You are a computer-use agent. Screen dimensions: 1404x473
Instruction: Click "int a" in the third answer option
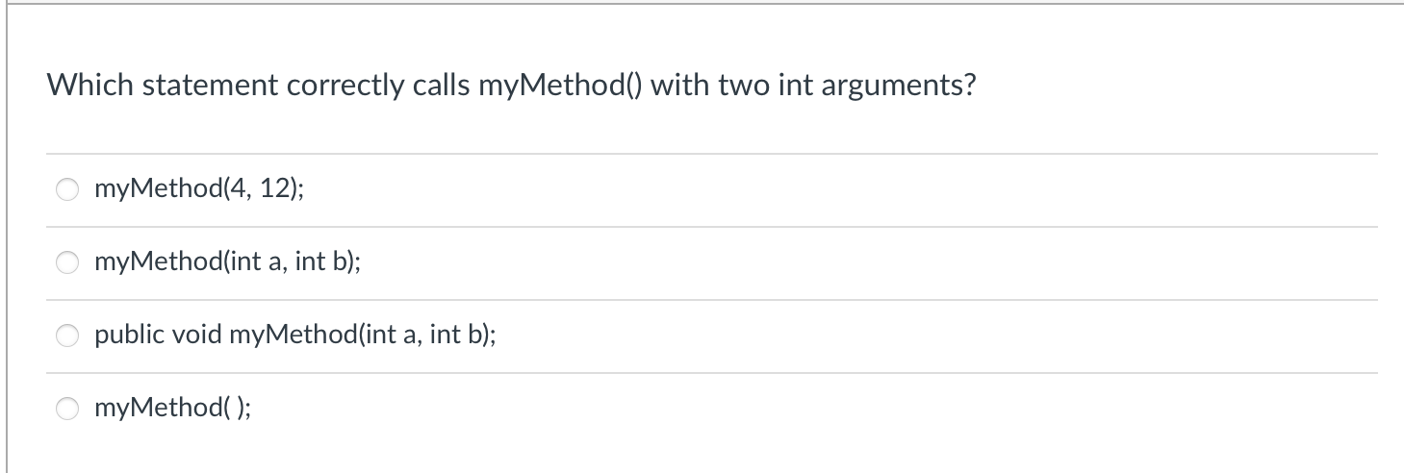(x=392, y=336)
